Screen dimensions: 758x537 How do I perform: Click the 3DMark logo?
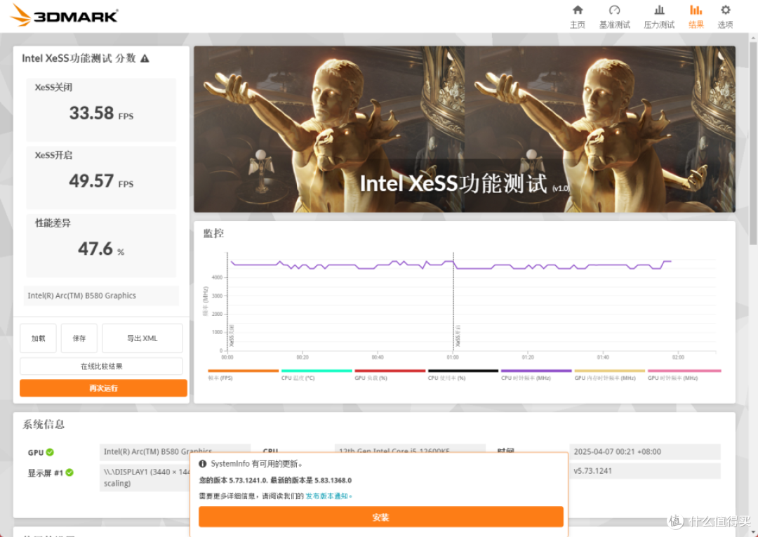(x=63, y=15)
